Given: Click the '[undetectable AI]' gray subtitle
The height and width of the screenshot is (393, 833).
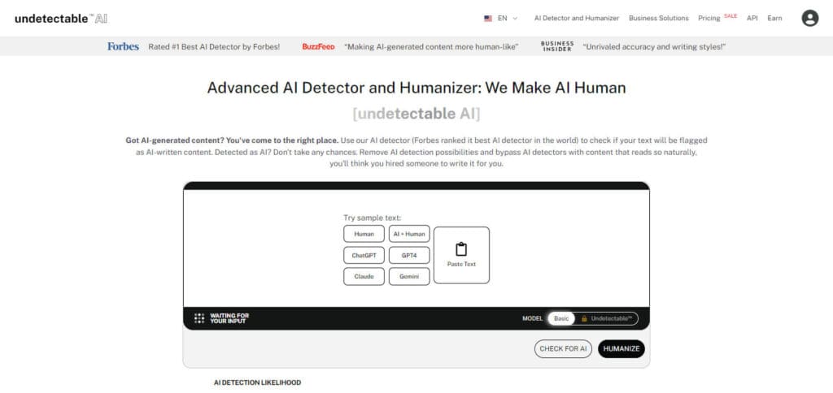Looking at the screenshot, I should 416,114.
